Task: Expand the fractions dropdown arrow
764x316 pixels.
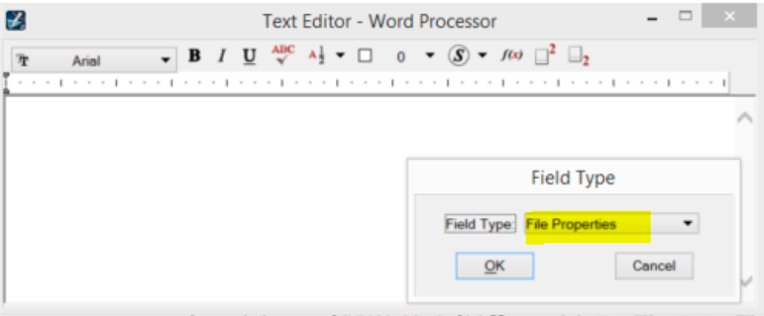Action: (x=340, y=55)
